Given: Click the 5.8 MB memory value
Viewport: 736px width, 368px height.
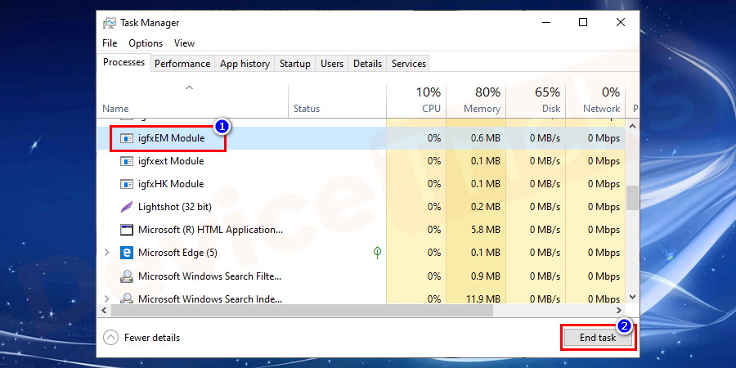Looking at the screenshot, I should coord(486,230).
